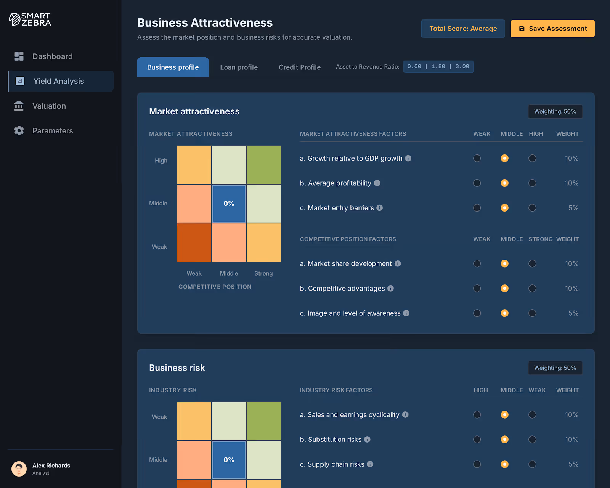Click info icon beside Substitution risks
The height and width of the screenshot is (488, 610).
coord(367,439)
